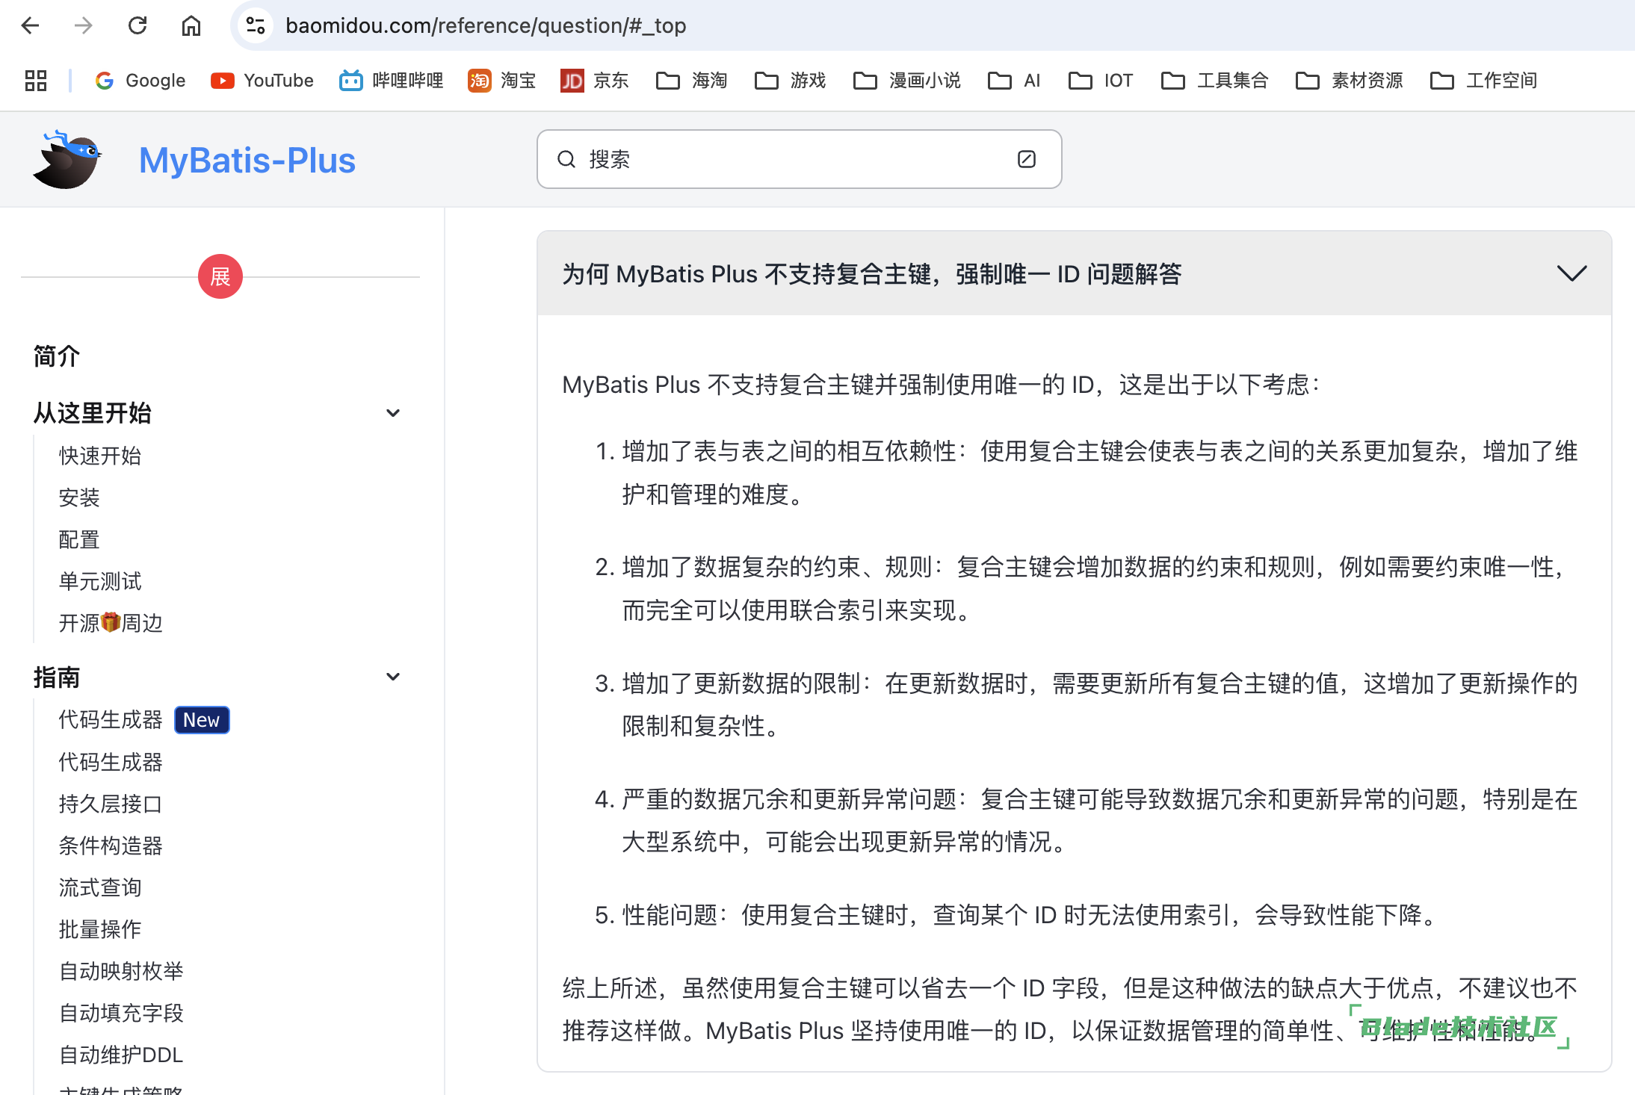Click the paragraph starting with 综上所述

click(1070, 1009)
